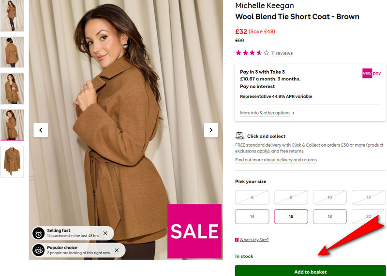This screenshot has width=387, height=276.
Task: Dismiss the Selling fast notification
Action: click(x=105, y=233)
